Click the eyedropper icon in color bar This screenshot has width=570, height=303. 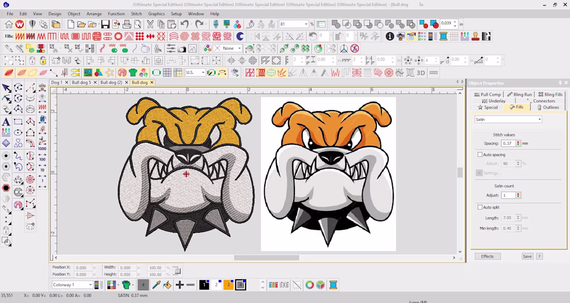[156, 285]
